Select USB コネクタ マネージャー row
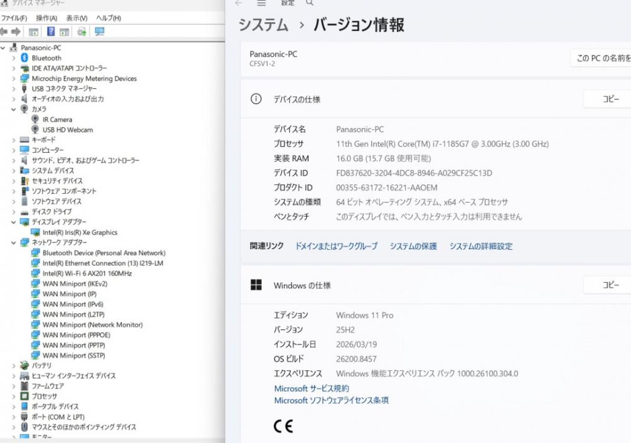631x443 pixels. (x=64, y=88)
